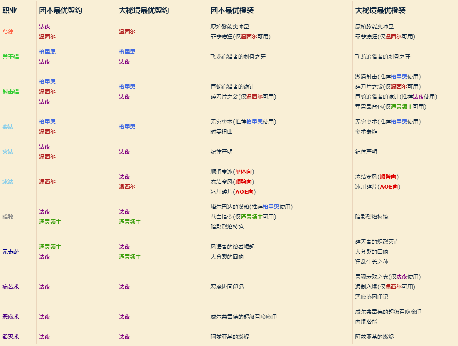The height and width of the screenshot is (346, 458).
Task: Click the 鸟德 class link
Action: click(x=8, y=33)
